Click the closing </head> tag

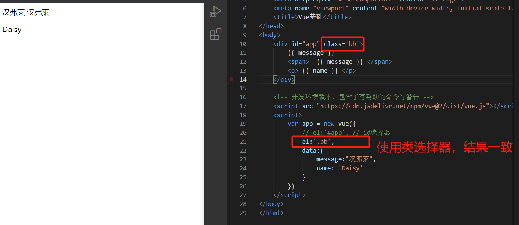coord(271,26)
